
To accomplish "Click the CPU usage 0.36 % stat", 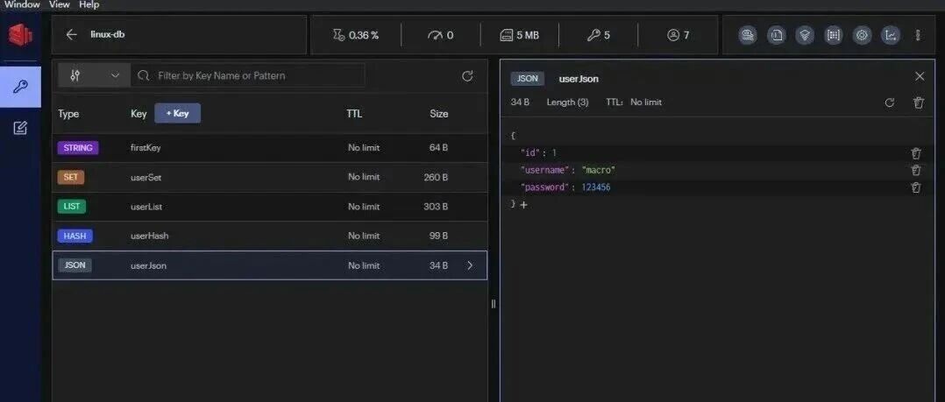I will coord(356,35).
